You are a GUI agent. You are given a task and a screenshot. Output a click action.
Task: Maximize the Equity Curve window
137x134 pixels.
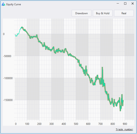pos(125,4)
